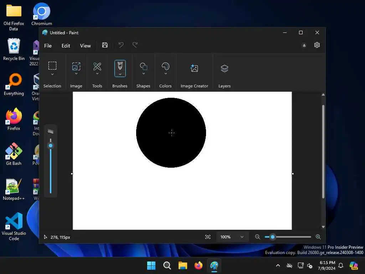Open the Image tools icon
The height and width of the screenshot is (274, 365).
click(76, 66)
